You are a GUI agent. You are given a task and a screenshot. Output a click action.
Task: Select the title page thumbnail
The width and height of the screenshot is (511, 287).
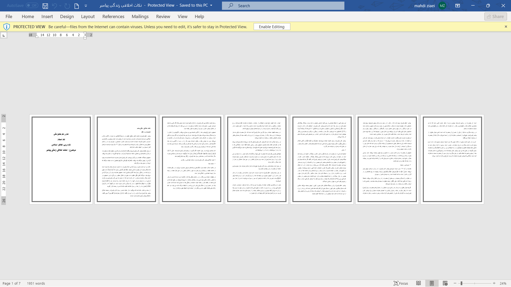pyautogui.click(x=61, y=159)
